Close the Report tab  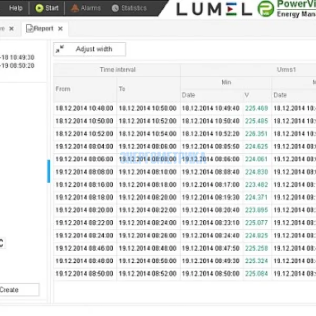pyautogui.click(x=61, y=28)
